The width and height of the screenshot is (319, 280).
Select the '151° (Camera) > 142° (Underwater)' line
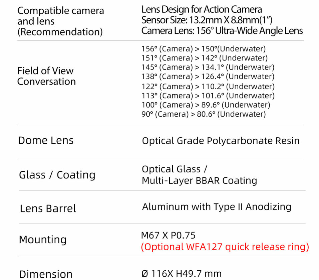204,58
